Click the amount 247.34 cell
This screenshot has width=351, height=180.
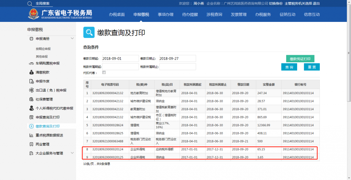[x=269, y=93]
